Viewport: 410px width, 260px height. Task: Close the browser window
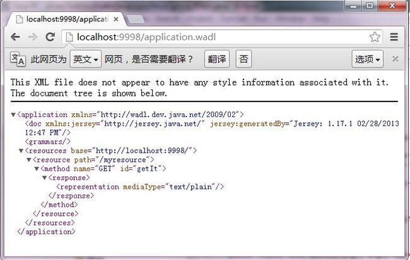392,5
